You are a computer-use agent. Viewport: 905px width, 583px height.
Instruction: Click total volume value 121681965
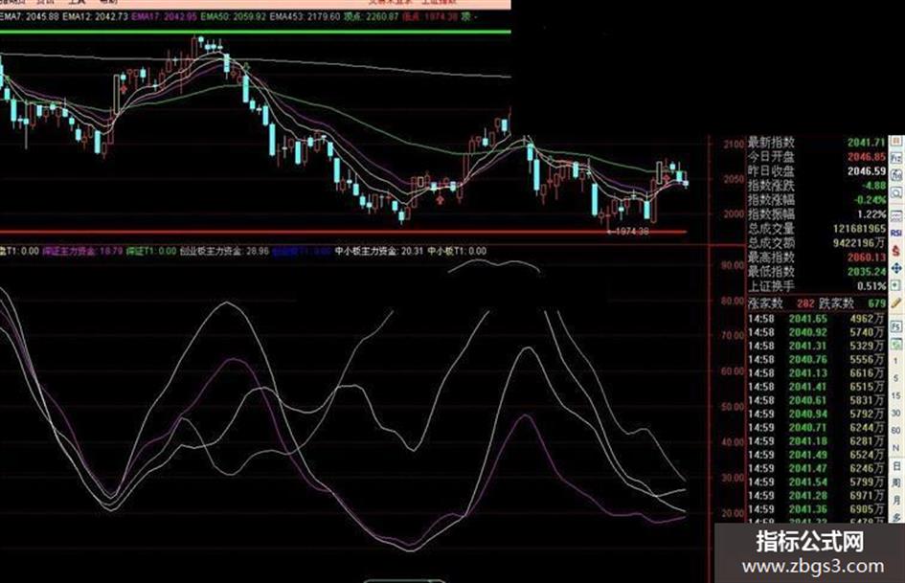pyautogui.click(x=859, y=229)
